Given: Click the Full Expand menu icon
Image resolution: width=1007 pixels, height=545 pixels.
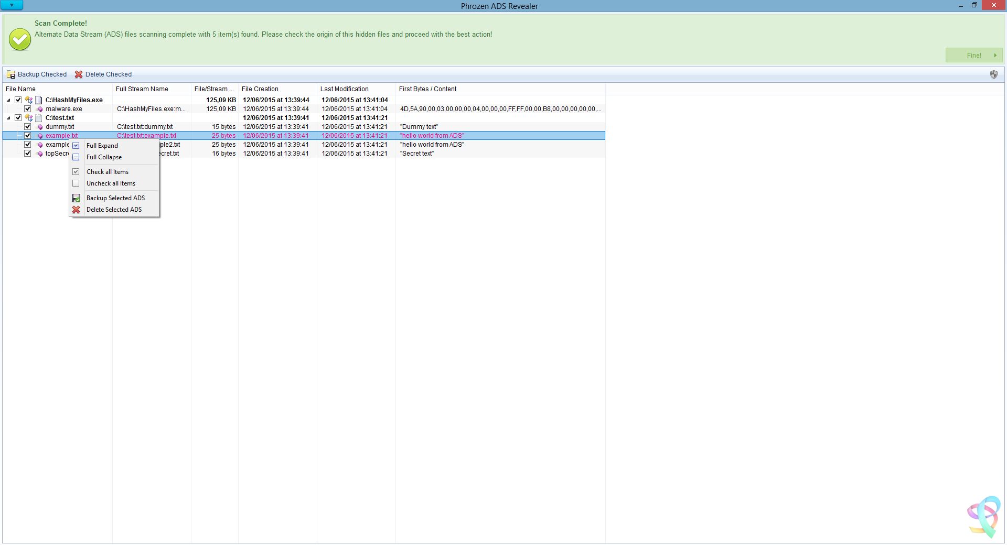Looking at the screenshot, I should [x=76, y=146].
